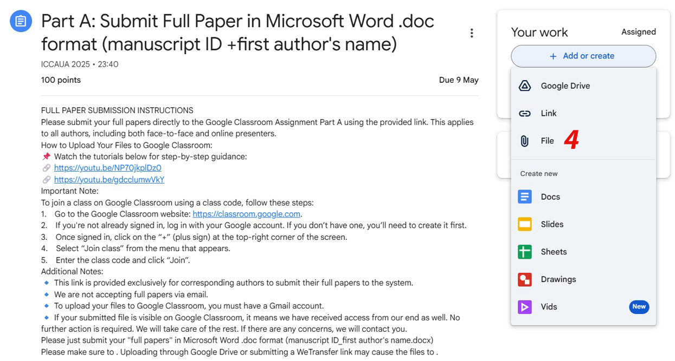The height and width of the screenshot is (361, 675).
Task: Click the Add or create button
Action: (583, 56)
